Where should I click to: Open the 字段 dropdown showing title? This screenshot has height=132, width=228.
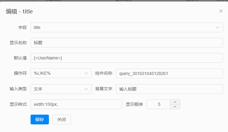(127, 27)
